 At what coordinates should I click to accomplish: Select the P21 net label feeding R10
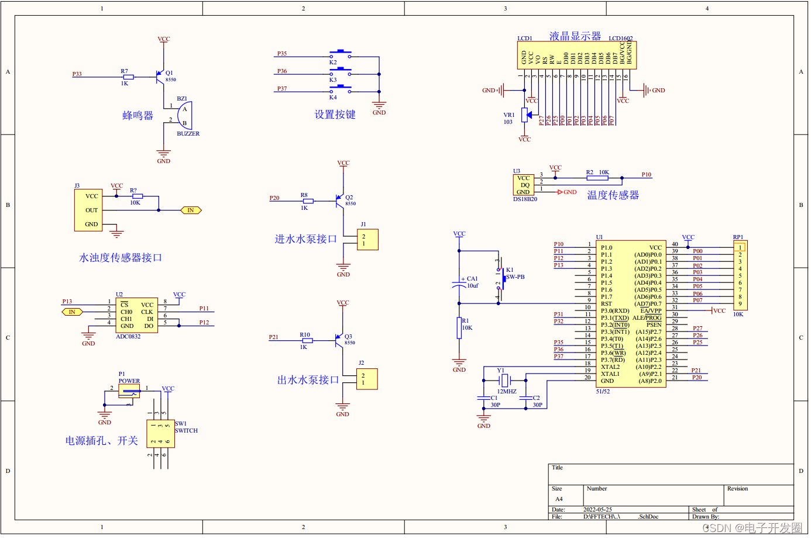click(274, 337)
